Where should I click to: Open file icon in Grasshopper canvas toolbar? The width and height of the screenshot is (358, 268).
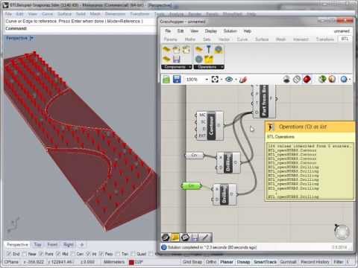tap(166, 80)
